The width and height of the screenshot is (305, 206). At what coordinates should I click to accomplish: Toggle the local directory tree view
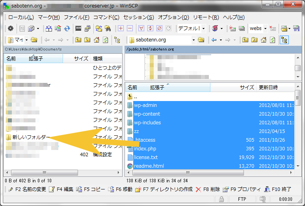117,40
